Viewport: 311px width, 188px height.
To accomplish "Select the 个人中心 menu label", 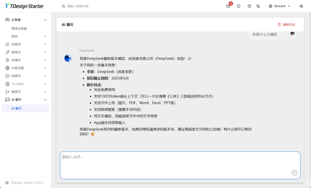I will click(18, 84).
